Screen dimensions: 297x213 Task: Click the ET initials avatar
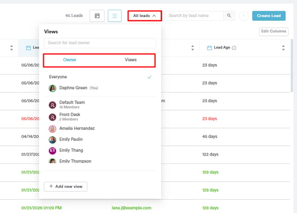pos(52,151)
